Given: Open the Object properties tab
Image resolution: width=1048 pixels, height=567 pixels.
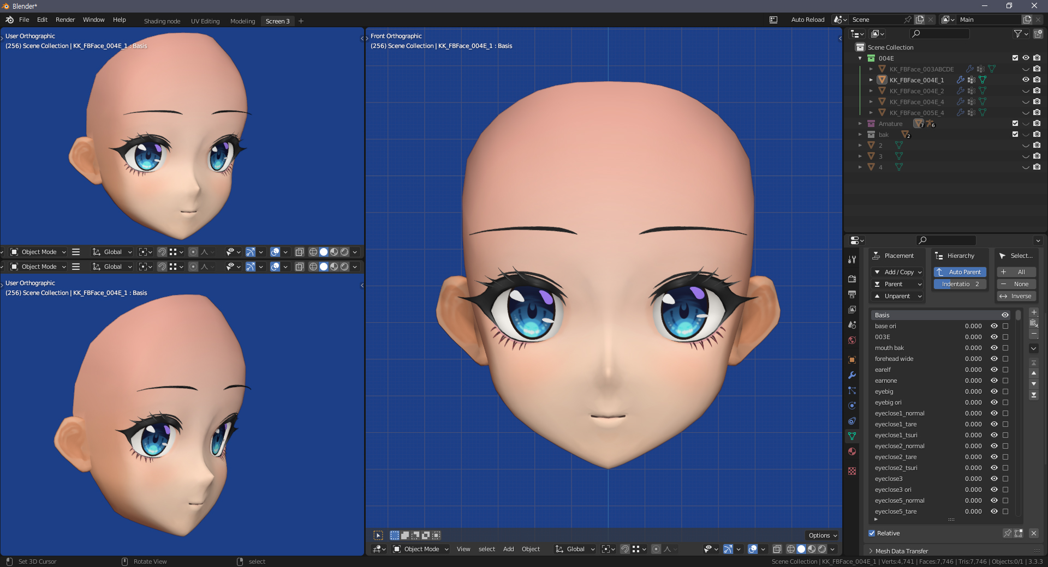Looking at the screenshot, I should pyautogui.click(x=852, y=360).
